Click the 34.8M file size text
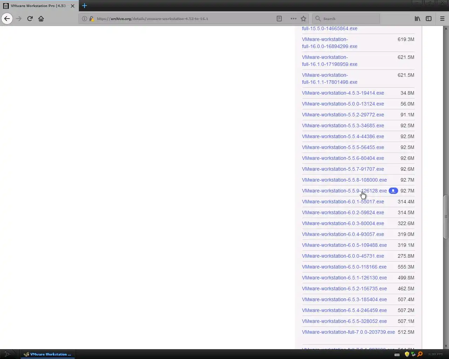Image resolution: width=449 pixels, height=359 pixels. [x=407, y=93]
